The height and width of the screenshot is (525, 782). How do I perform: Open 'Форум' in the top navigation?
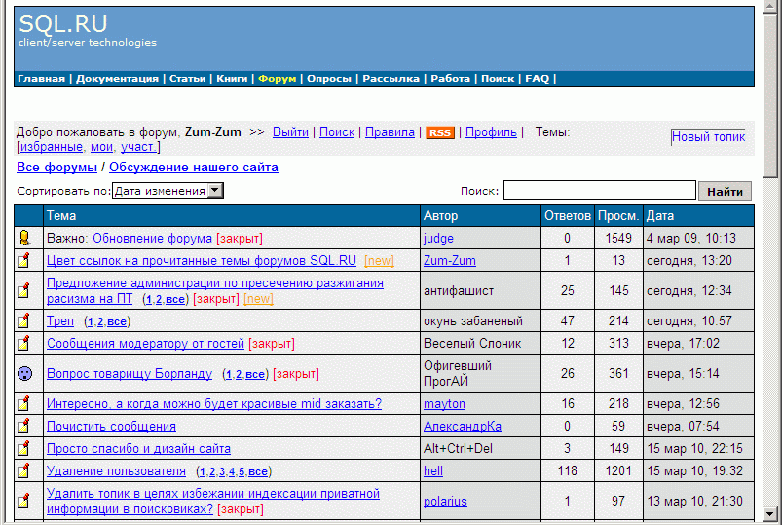277,79
